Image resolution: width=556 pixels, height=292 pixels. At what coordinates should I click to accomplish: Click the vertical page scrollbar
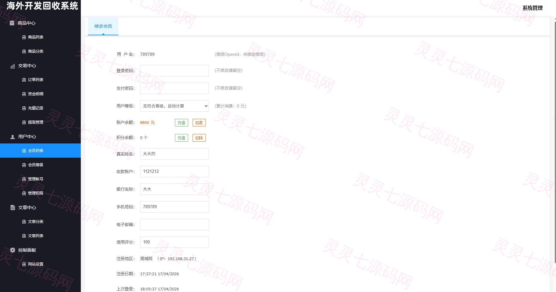555,142
